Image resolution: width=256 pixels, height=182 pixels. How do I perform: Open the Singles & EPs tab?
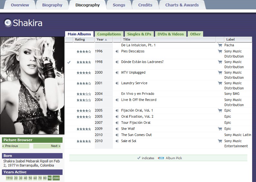click(x=139, y=34)
